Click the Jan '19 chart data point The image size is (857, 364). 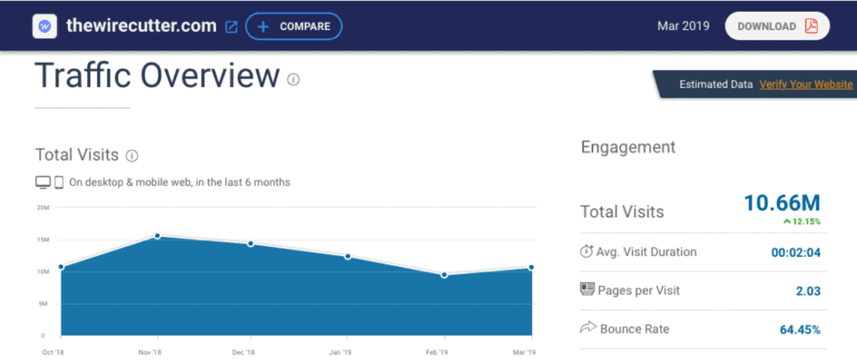tap(348, 256)
